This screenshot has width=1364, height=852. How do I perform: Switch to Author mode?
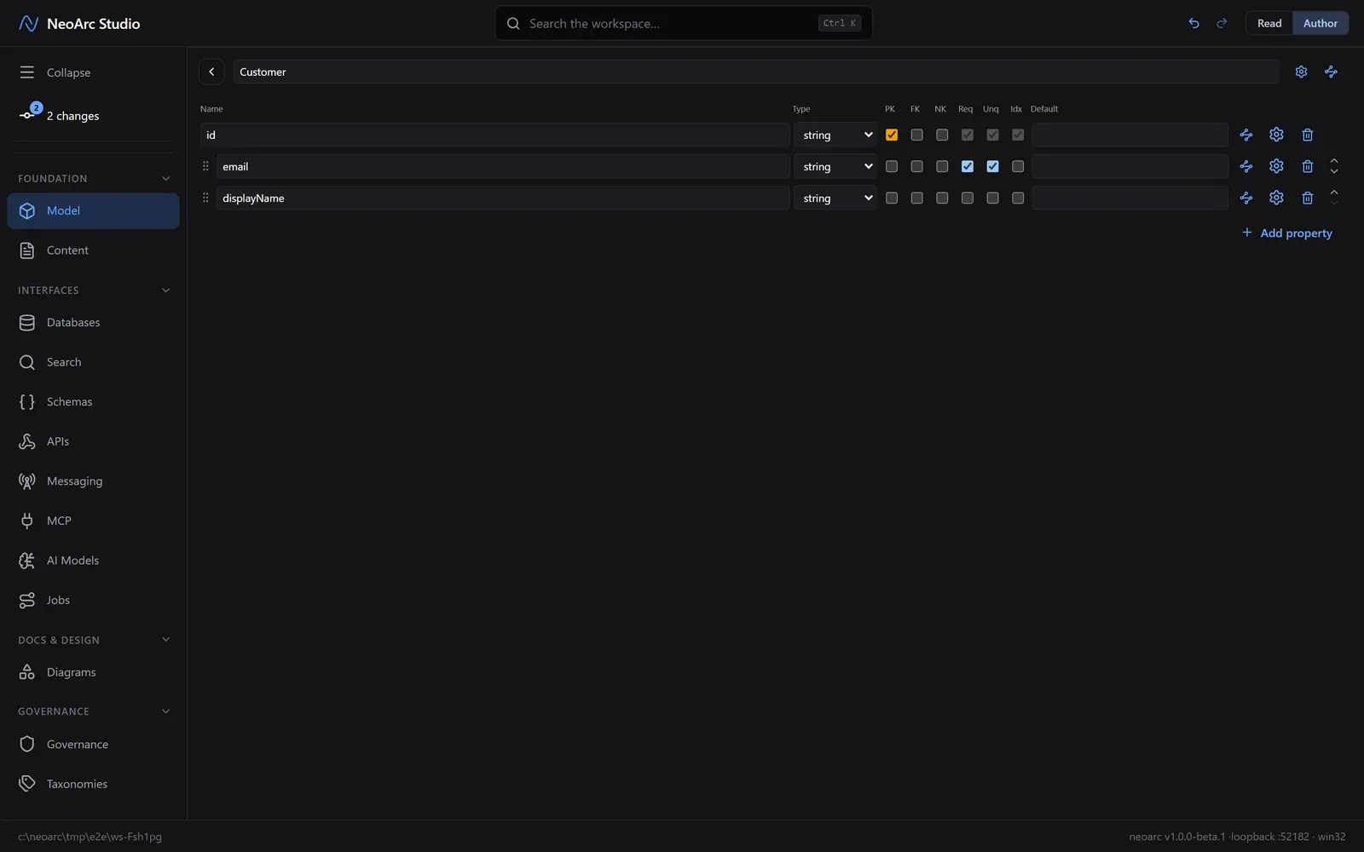1321,23
